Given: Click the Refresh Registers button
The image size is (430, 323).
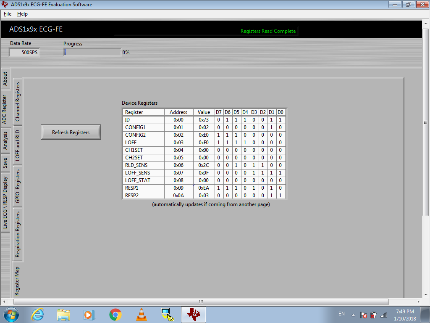Looking at the screenshot, I should [71, 132].
